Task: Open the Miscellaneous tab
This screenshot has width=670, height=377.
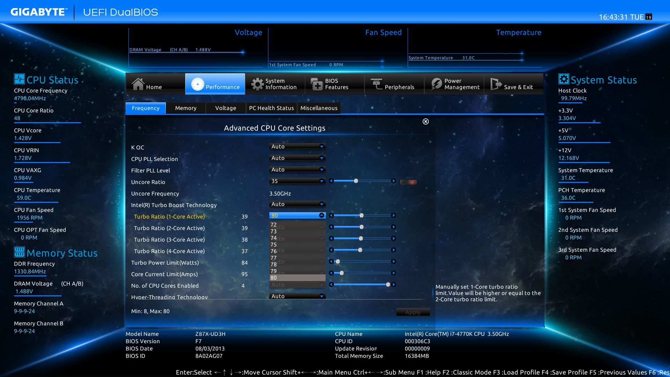Action: tap(319, 108)
